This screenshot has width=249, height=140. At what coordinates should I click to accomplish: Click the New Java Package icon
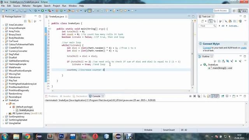pos(57,10)
